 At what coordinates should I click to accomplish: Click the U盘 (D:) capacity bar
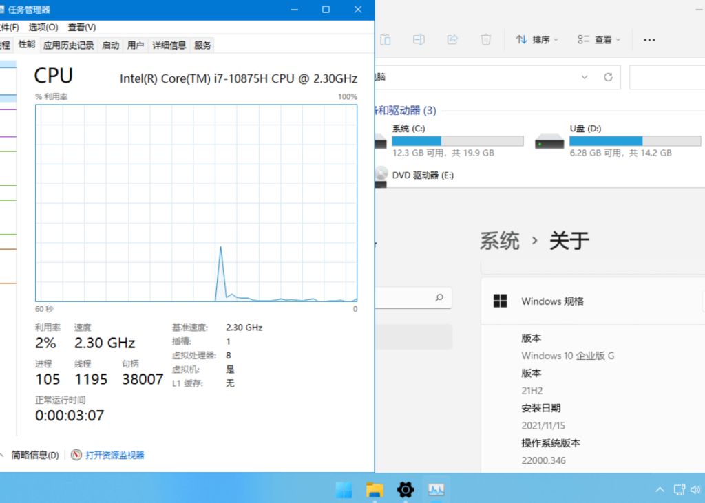pos(635,140)
